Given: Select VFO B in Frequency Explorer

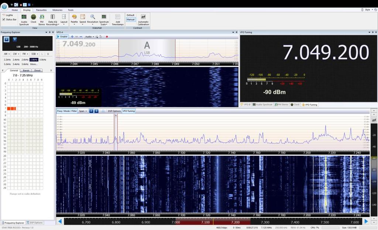Looking at the screenshot, I should (15, 39).
